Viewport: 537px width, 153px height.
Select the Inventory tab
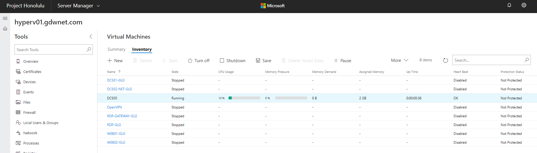tap(142, 49)
